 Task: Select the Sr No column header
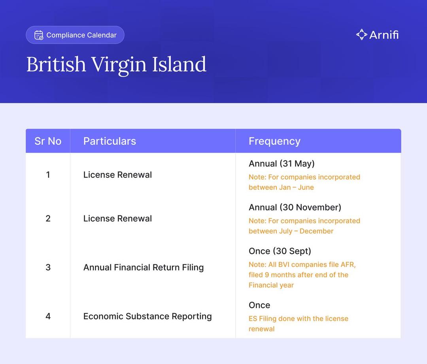tap(48, 141)
